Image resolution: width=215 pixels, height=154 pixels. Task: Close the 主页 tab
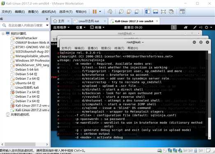click(68, 21)
